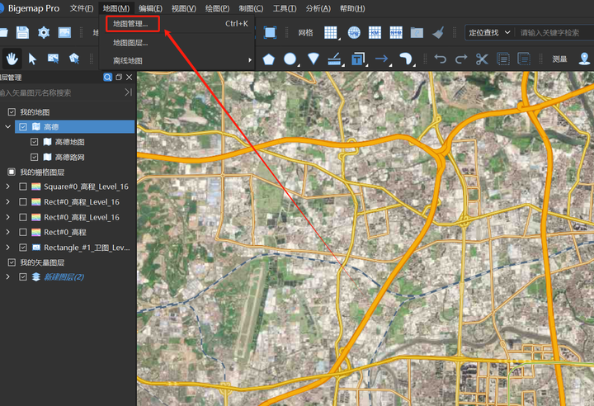Image resolution: width=594 pixels, height=406 pixels.
Task: Open the 文件(F) menu
Action: pyautogui.click(x=82, y=8)
